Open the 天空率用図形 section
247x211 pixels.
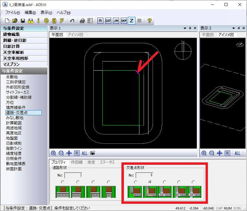[x=24, y=58]
